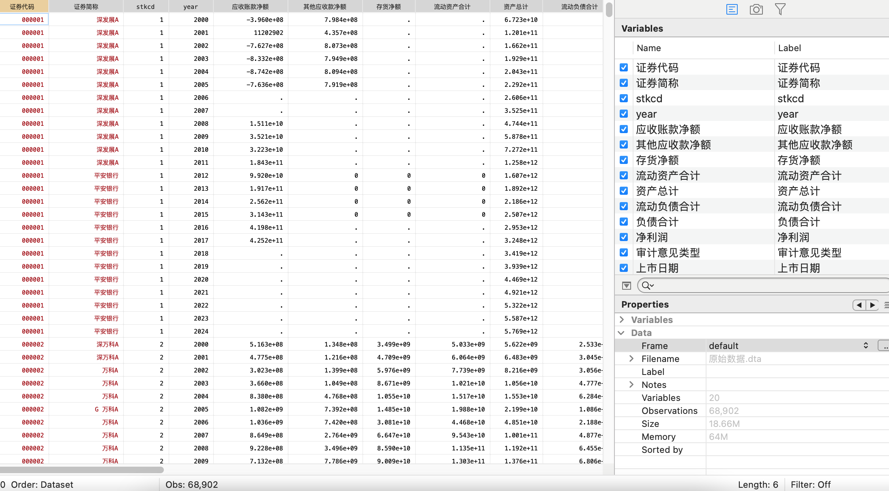Click the horizontal scrollbar below the data grid
Image resolution: width=889 pixels, height=491 pixels.
pyautogui.click(x=82, y=470)
